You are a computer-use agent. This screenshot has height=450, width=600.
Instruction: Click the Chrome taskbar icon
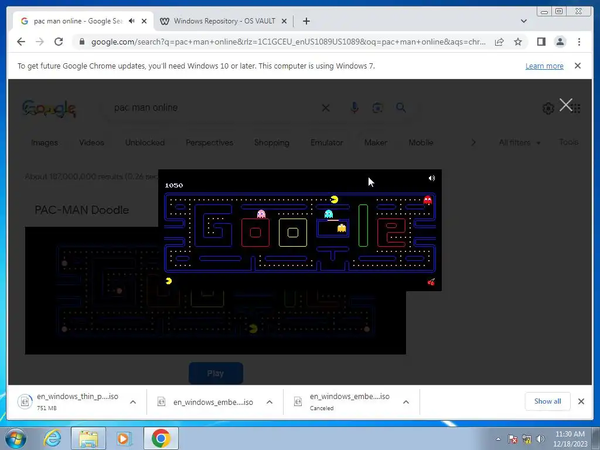161,438
